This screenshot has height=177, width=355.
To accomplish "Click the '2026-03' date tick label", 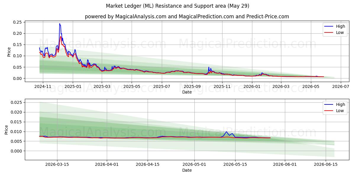I will (281, 86).
